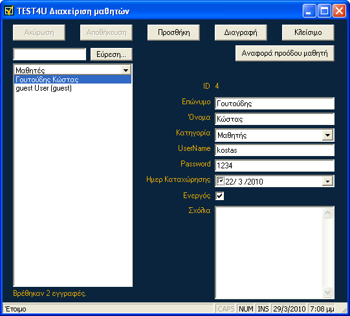Click the scroll-down arrow in Σχόλια box
This screenshot has height=316, width=350.
[327, 292]
